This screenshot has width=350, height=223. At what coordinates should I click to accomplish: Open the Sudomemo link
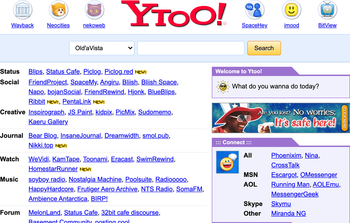pos(155,112)
